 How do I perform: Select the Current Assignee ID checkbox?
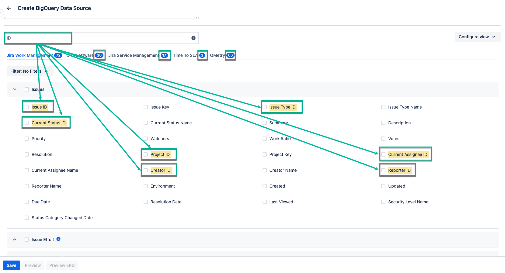(383, 154)
